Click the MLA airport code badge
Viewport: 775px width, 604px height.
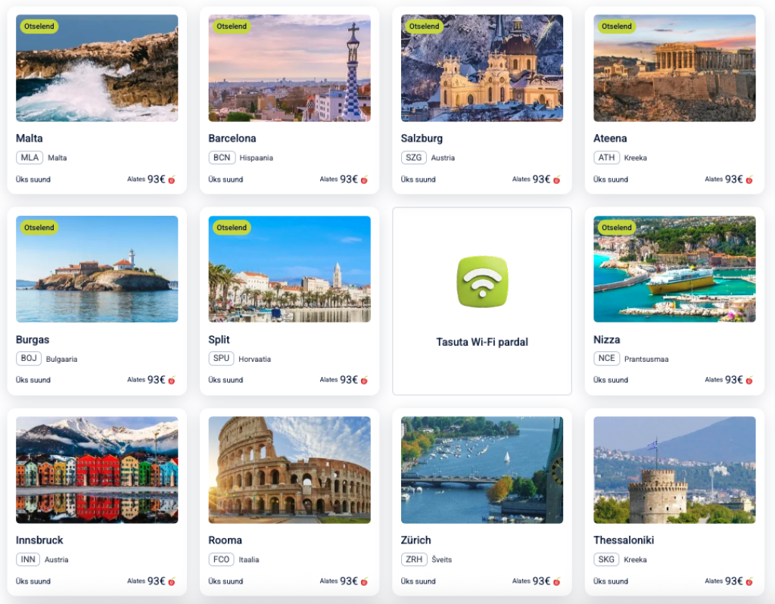tap(30, 157)
